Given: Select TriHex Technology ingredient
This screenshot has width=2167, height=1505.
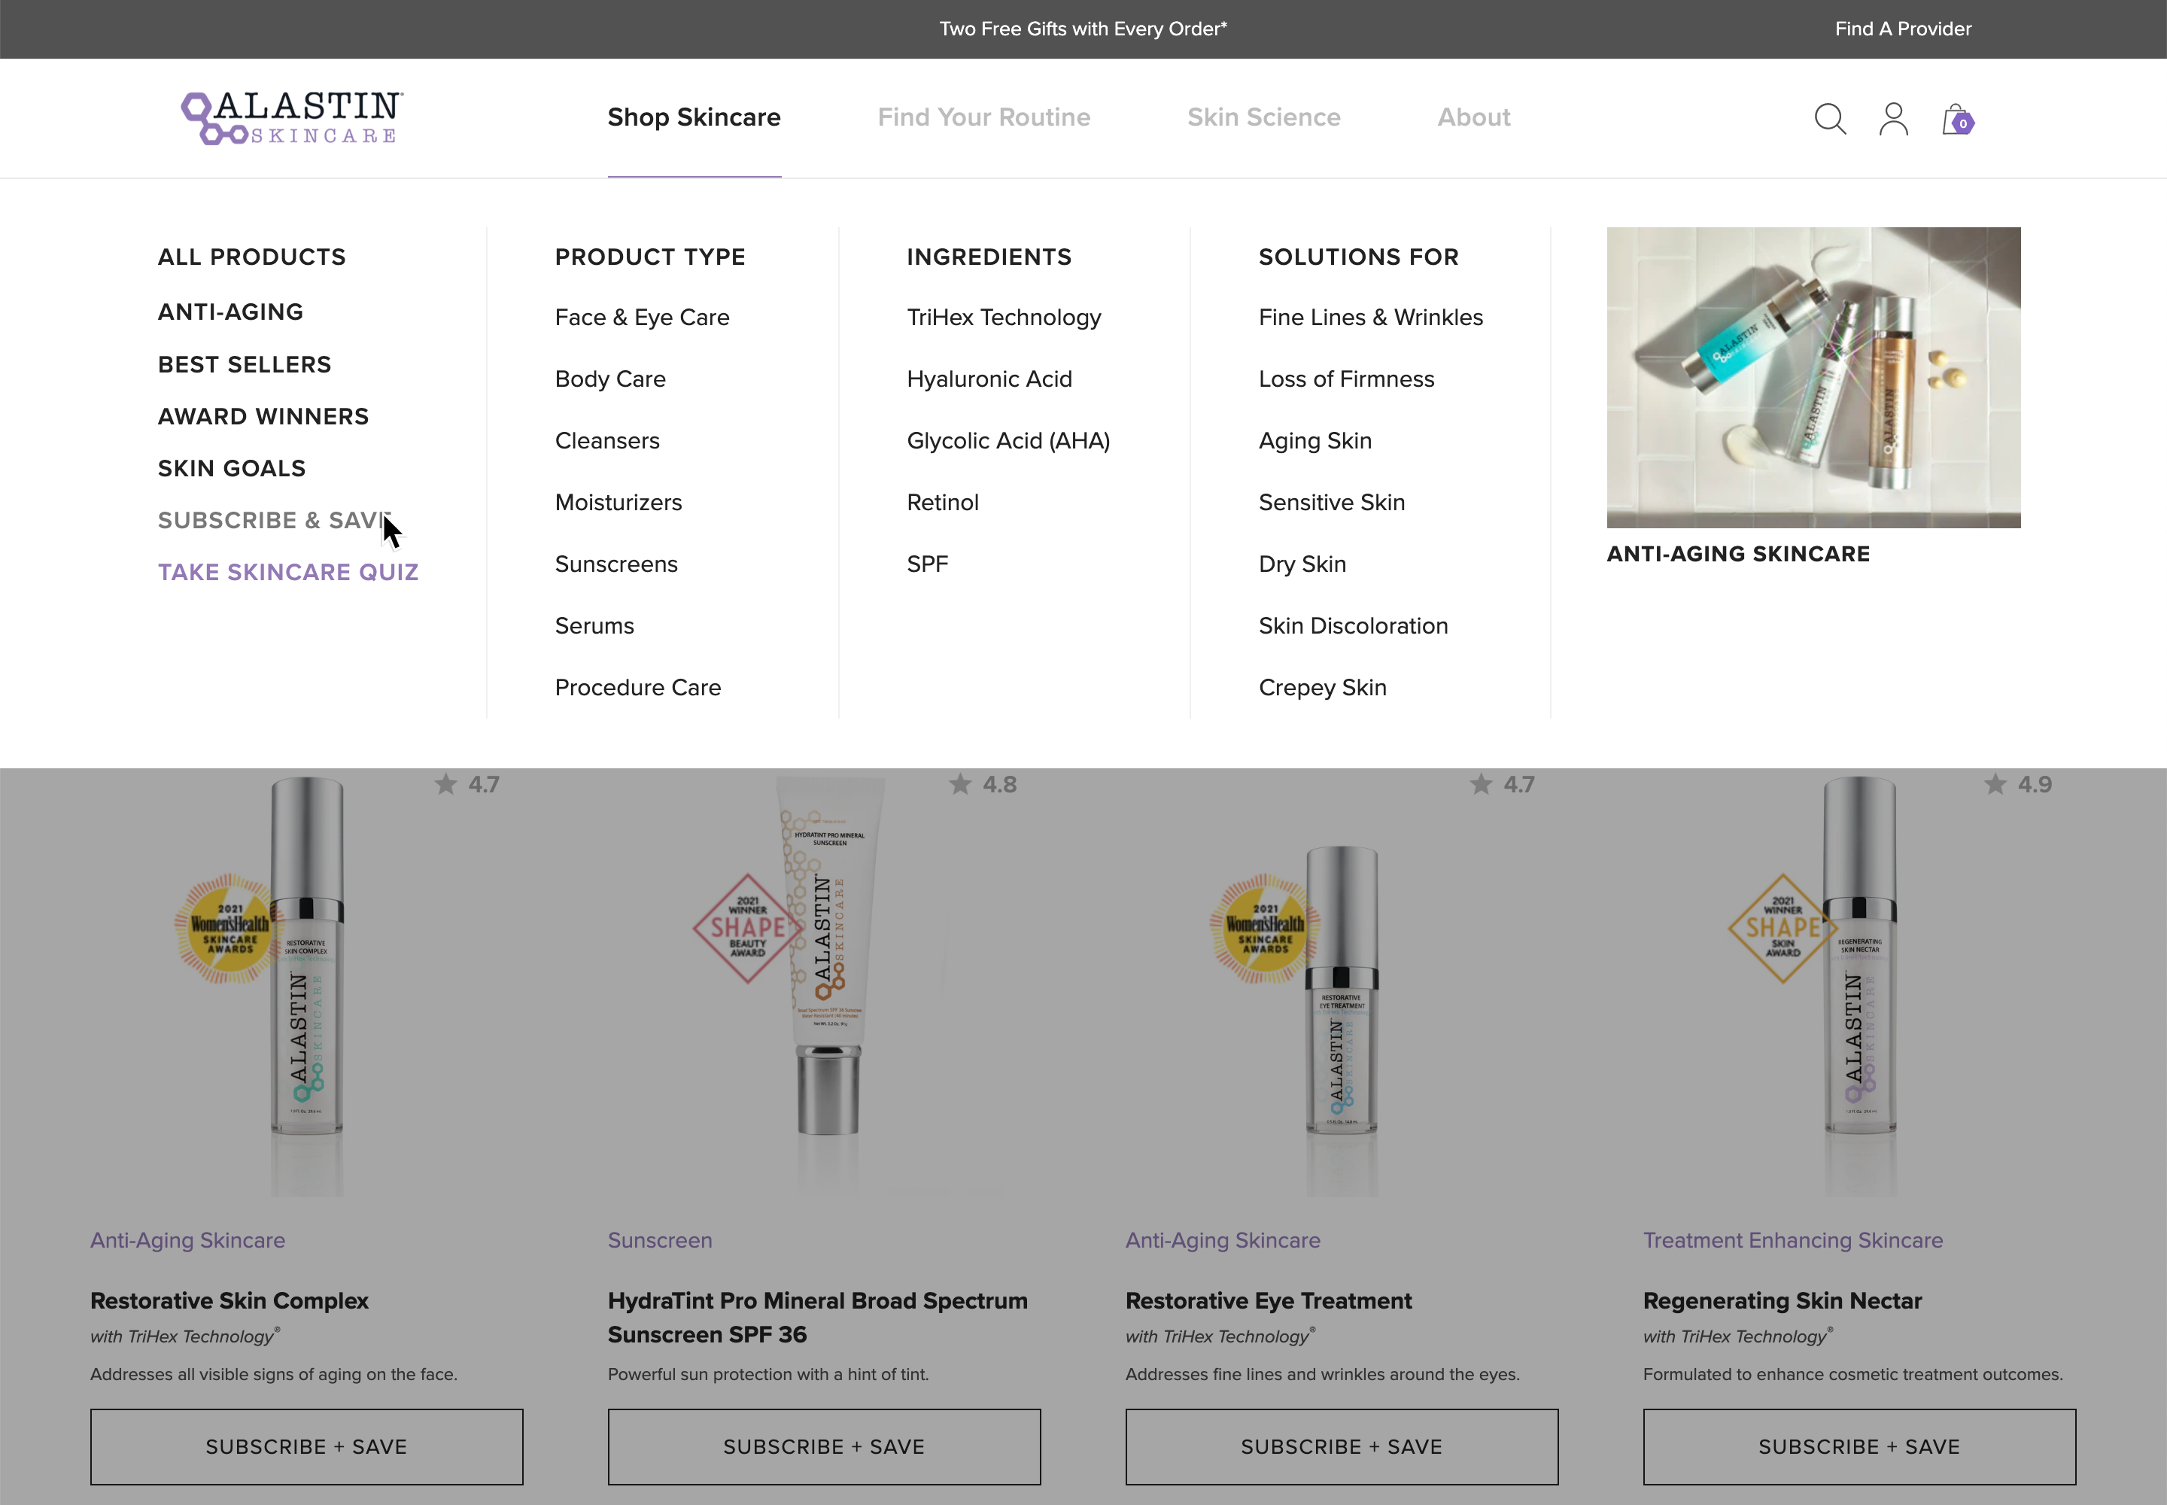Looking at the screenshot, I should (x=1004, y=318).
